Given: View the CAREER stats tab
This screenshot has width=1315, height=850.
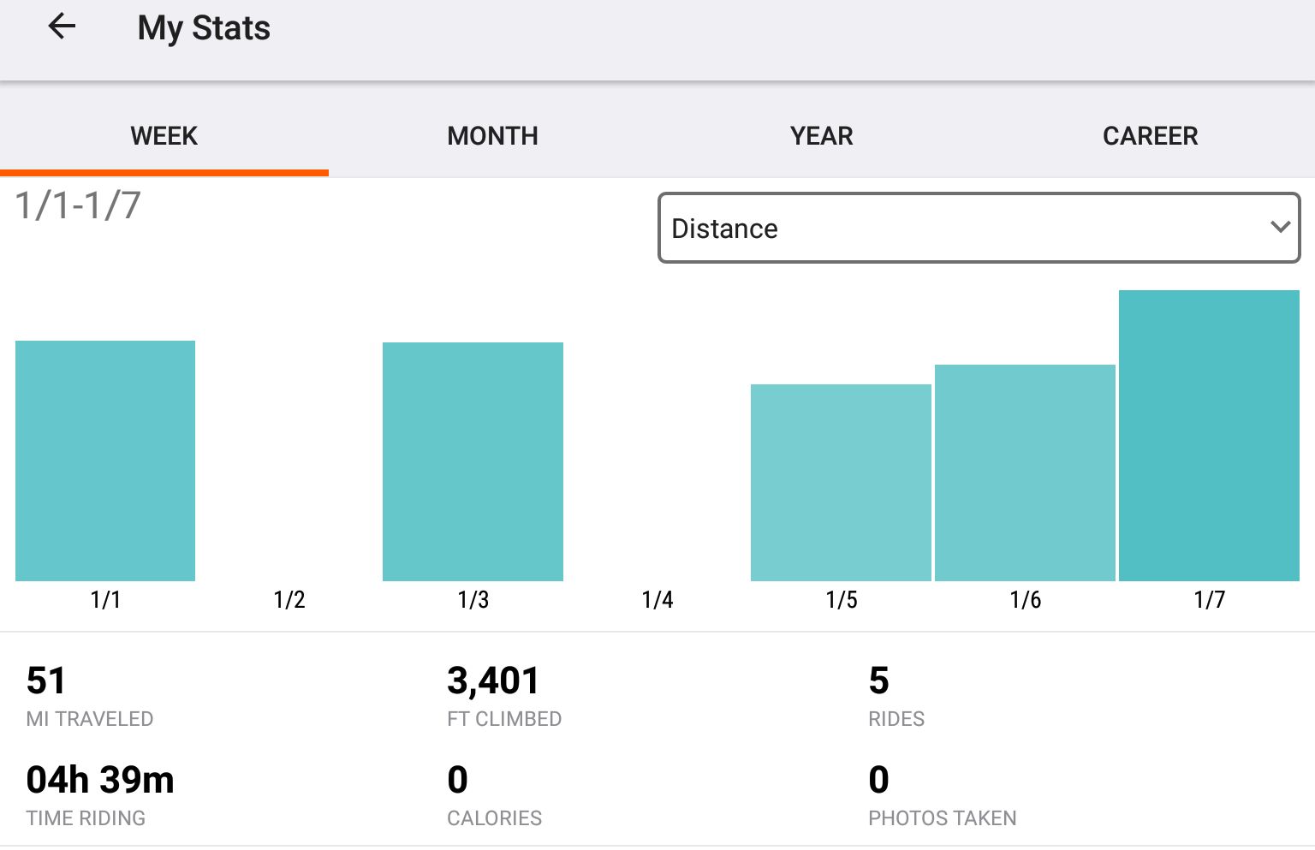Looking at the screenshot, I should coord(1150,136).
